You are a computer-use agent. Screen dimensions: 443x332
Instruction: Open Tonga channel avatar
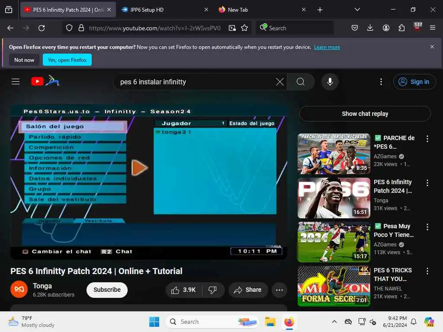(x=19, y=289)
